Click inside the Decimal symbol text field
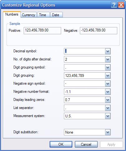The image size is (126, 151). [85, 51]
